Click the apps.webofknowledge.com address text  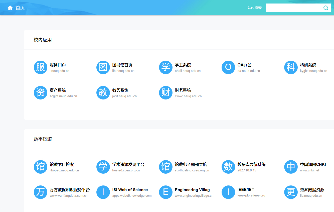point(132,196)
